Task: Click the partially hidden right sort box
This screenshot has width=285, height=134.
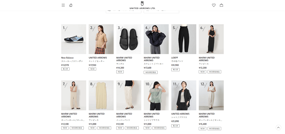Action: tap(161, 12)
